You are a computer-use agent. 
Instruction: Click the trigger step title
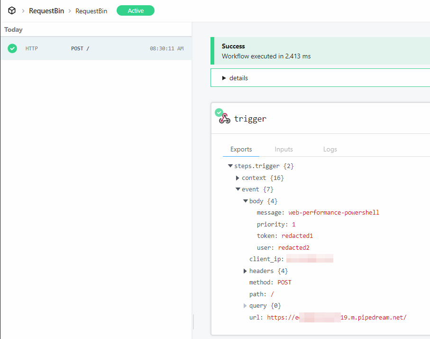tap(250, 119)
